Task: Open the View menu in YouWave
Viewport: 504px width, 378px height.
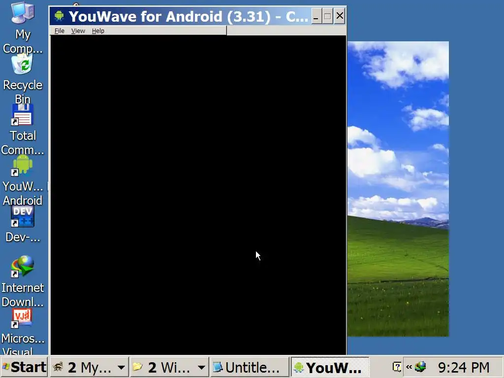Action: point(78,31)
